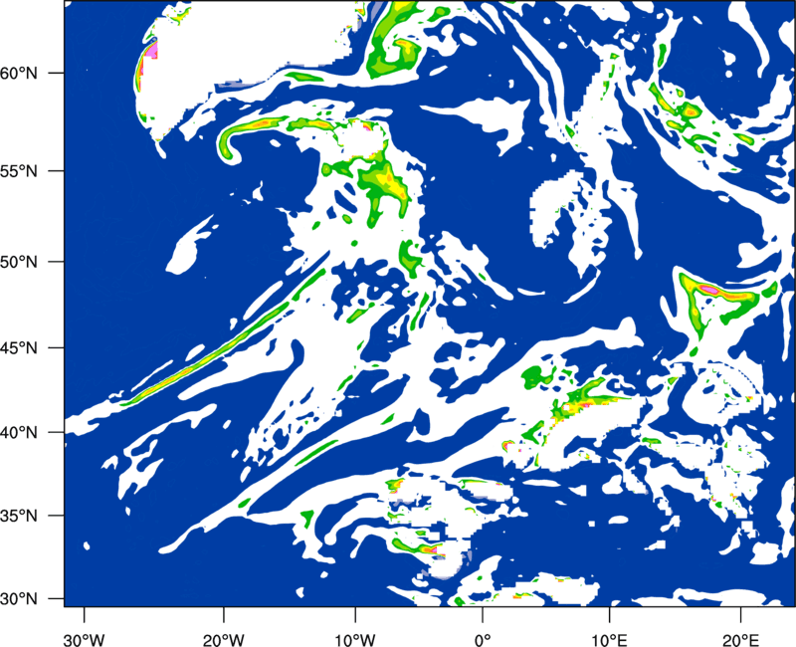This screenshot has height=647, width=796.
Task: Click the 40°N latitude label
Action: point(18,433)
